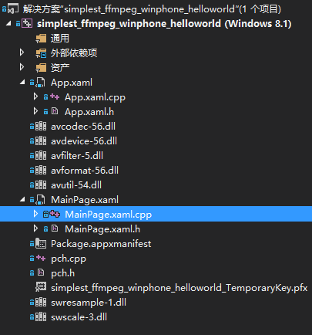312x335 pixels.
Task: Click the manifest icon beside Package.appxmanifest
Action: (41, 243)
